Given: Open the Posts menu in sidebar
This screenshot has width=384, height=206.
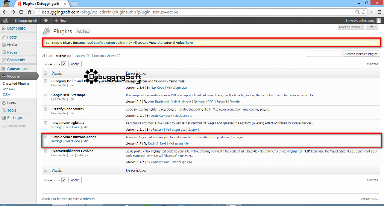Looking at the screenshot, I should (12, 37).
